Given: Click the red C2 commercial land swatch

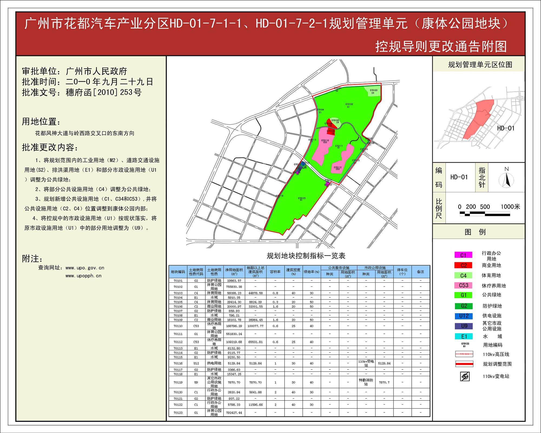Looking at the screenshot, I should click(x=463, y=265).
